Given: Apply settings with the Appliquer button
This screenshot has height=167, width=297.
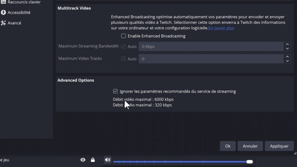Looking at the screenshot, I should pos(279,146).
